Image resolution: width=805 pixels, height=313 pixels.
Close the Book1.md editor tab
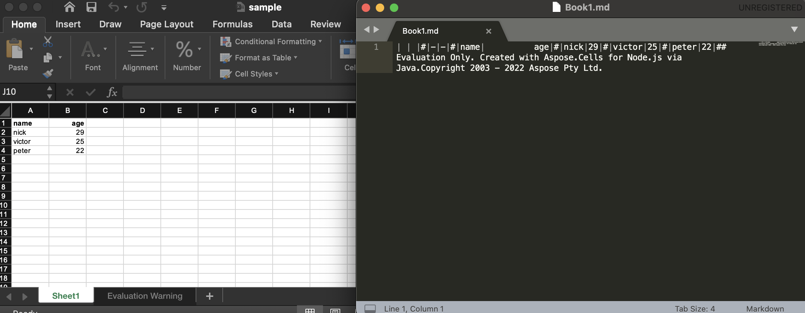[x=488, y=31]
